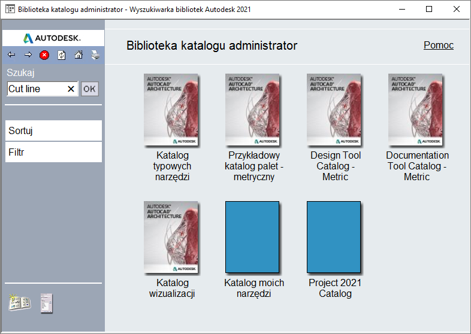This screenshot has height=334, width=471.
Task: Open the blue Project 2021 Catalog cover
Action: (334, 237)
